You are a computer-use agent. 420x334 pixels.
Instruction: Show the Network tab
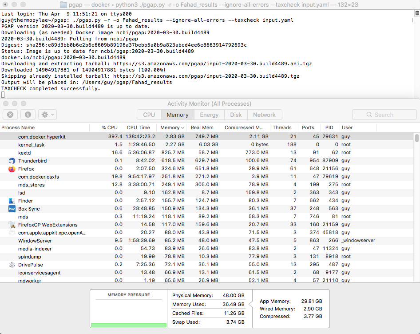[x=264, y=115]
